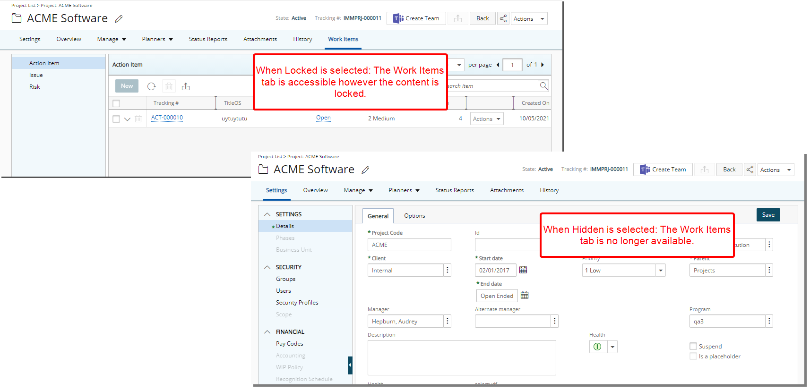Collapse the FINANCIAL section
This screenshot has height=390, width=810.
coord(267,332)
